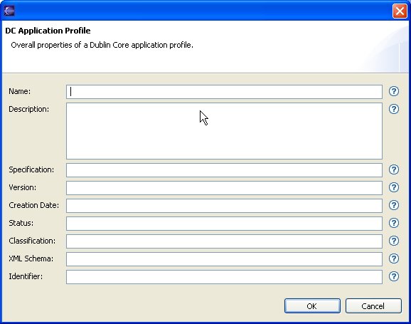Click the Creation Date field

pos(224,206)
